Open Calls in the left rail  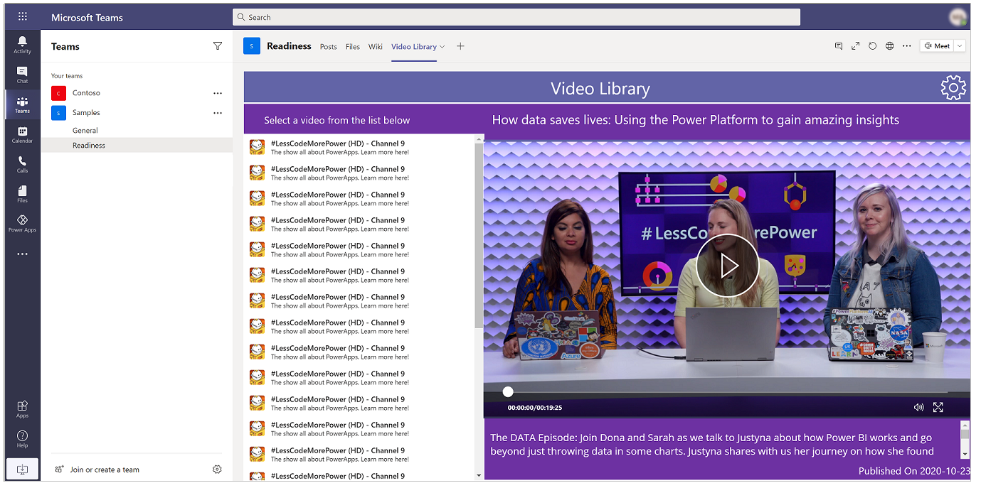pyautogui.click(x=22, y=164)
